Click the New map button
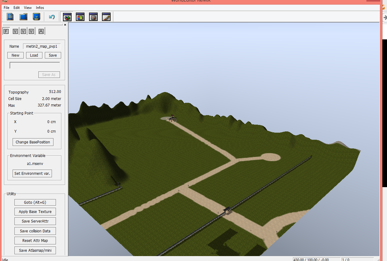 click(x=15, y=55)
